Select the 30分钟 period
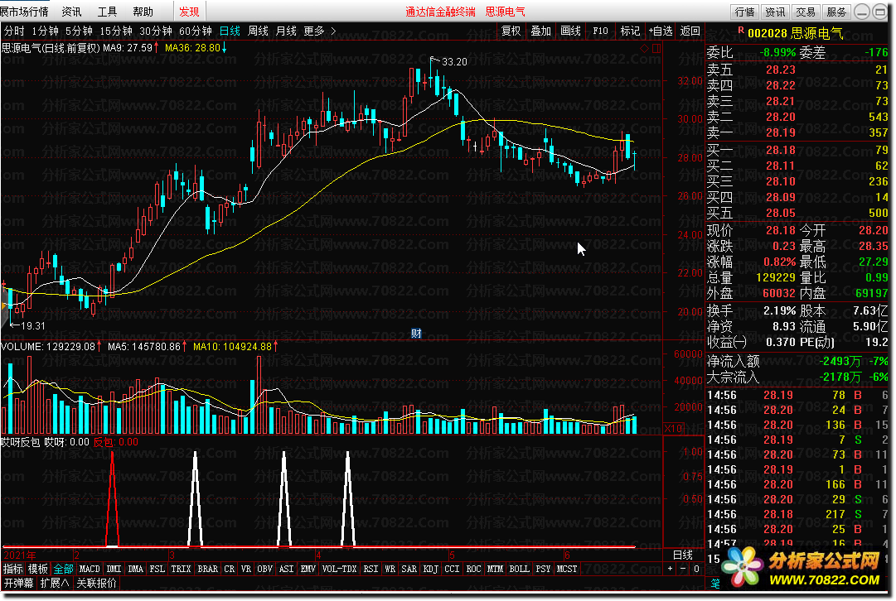 [156, 31]
